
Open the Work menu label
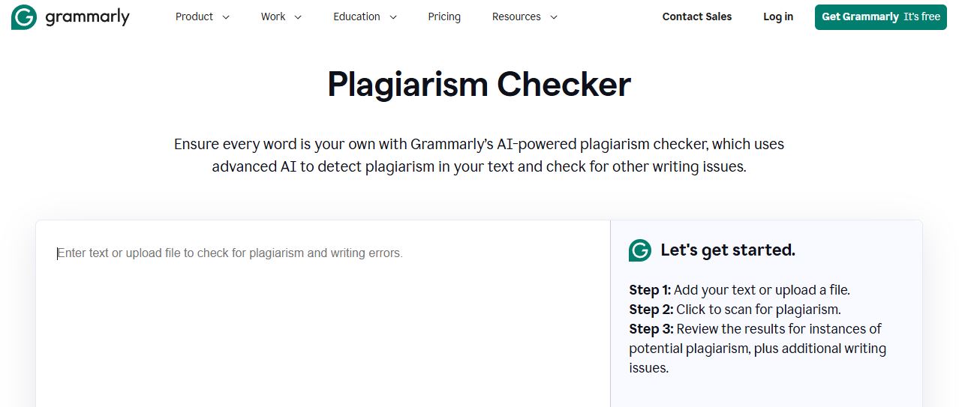point(273,16)
